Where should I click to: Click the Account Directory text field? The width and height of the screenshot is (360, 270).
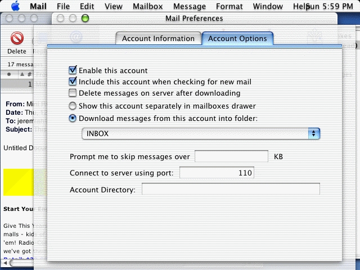231,189
